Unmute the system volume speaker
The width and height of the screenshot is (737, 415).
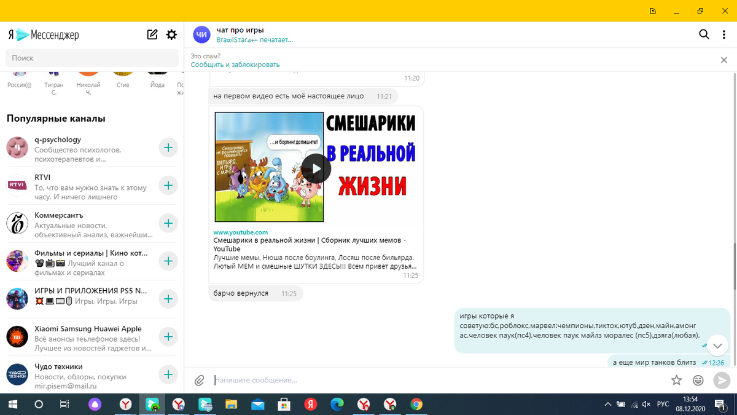[x=645, y=405]
